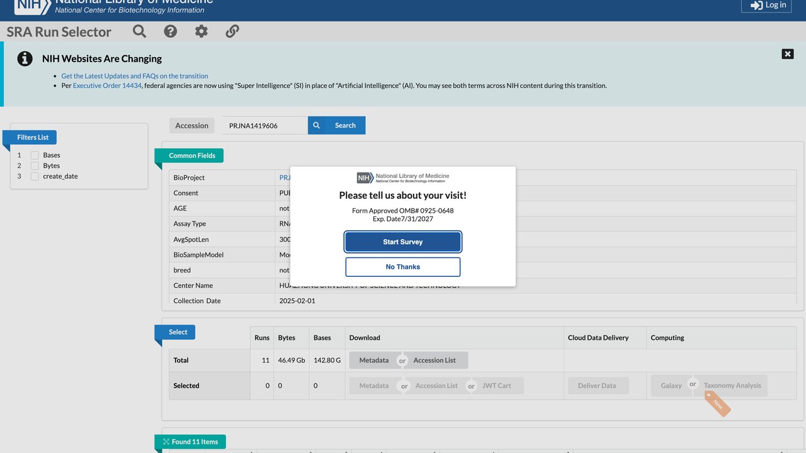Click the Assay Type field label
806x453 pixels.
[x=190, y=224]
